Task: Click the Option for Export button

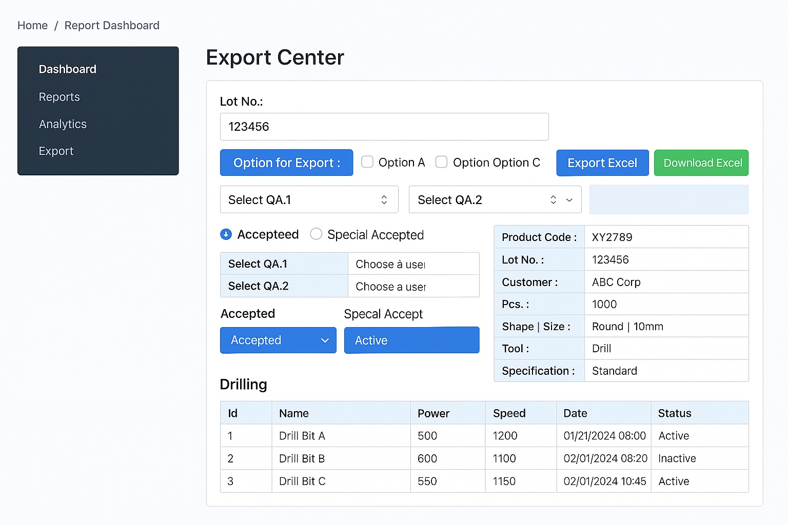Action: point(286,163)
